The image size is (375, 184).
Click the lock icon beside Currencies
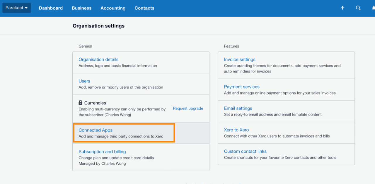pyautogui.click(x=81, y=103)
